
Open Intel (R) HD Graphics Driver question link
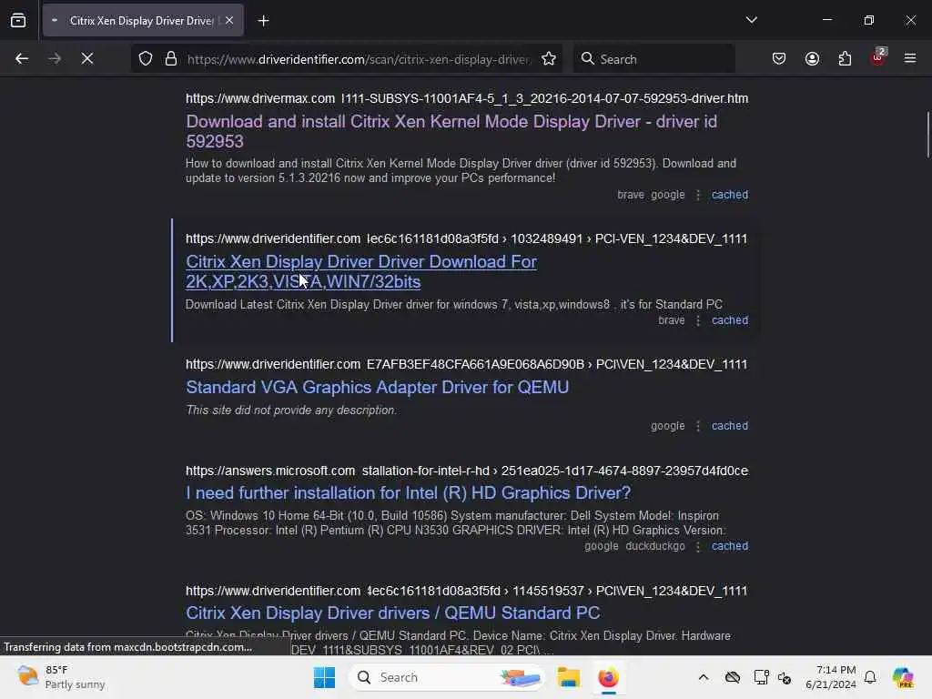click(x=409, y=492)
